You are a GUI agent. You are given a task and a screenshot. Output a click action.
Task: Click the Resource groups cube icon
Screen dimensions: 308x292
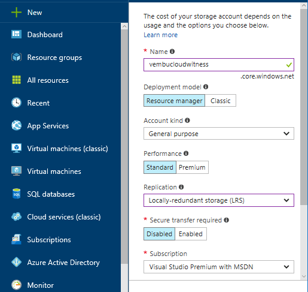16,57
